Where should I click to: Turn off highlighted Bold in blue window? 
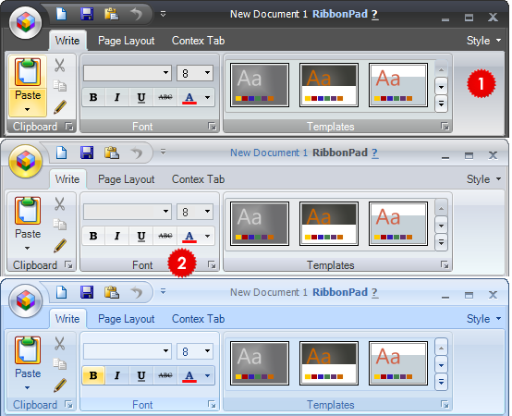(x=93, y=375)
